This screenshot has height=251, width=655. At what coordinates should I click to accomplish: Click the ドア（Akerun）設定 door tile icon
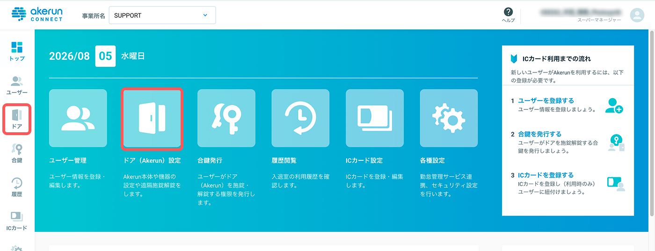[x=152, y=118]
